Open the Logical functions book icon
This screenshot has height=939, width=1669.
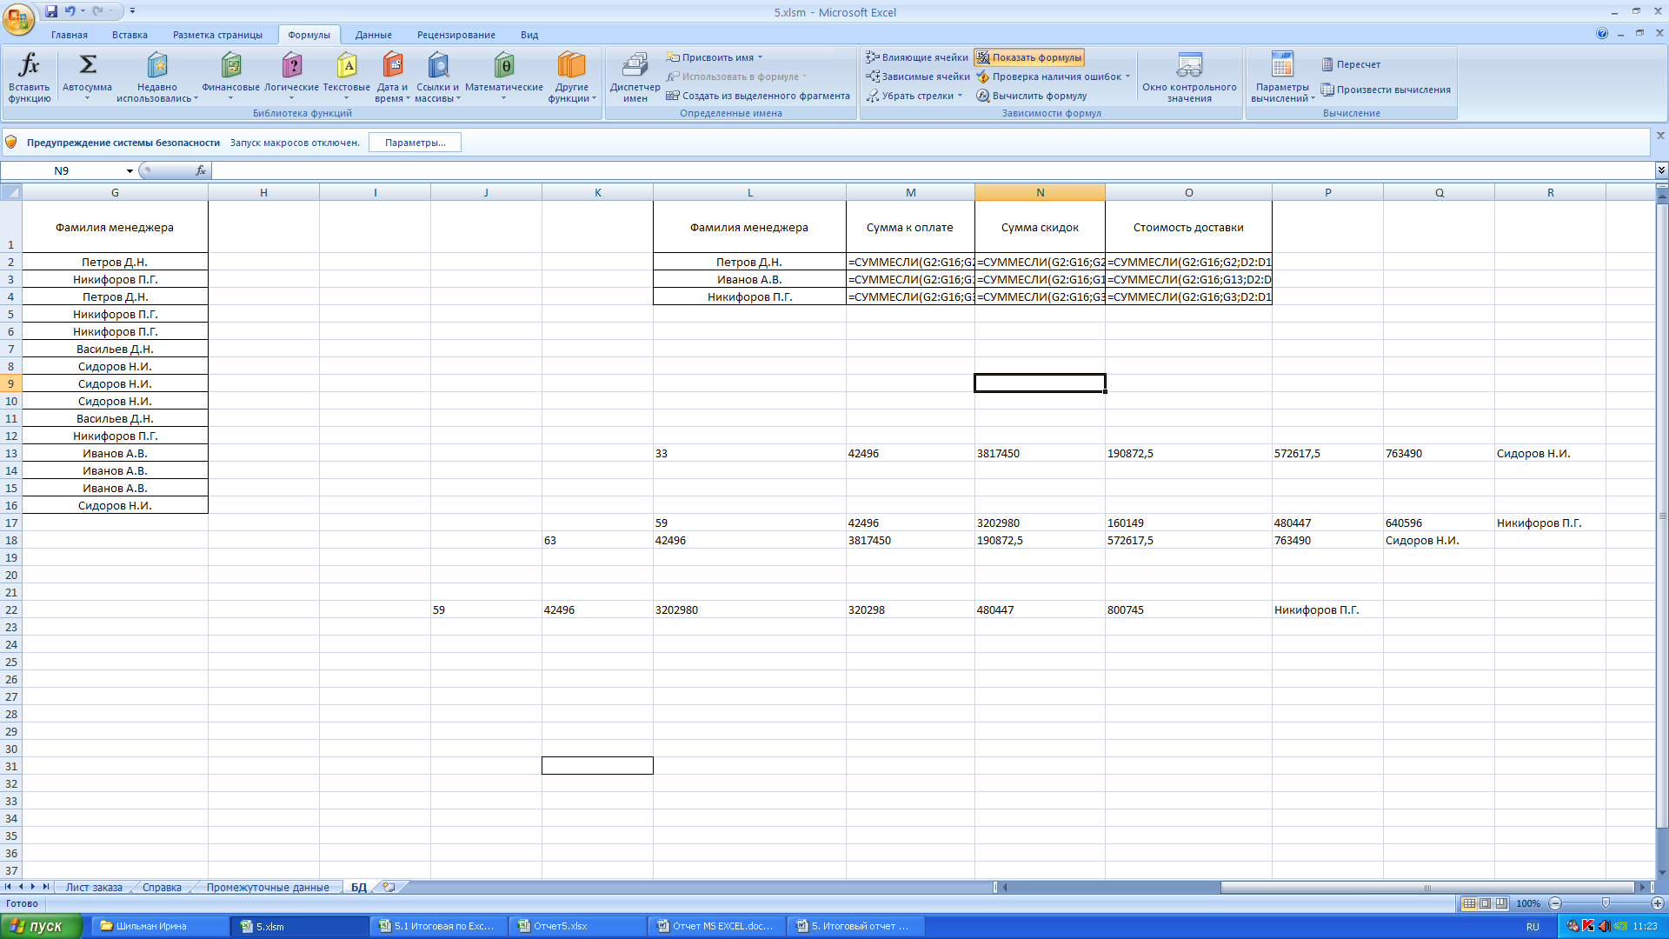(291, 65)
